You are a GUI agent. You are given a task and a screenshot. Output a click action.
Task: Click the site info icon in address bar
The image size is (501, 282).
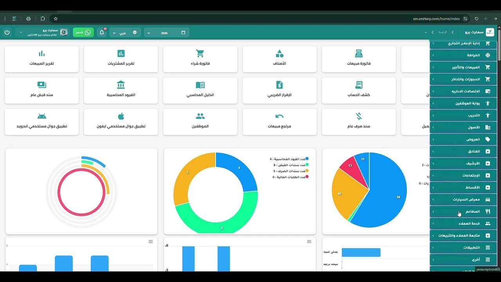coord(465,18)
